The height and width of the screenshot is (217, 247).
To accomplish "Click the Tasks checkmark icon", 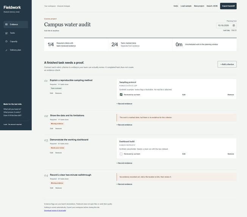I will point(6,33).
